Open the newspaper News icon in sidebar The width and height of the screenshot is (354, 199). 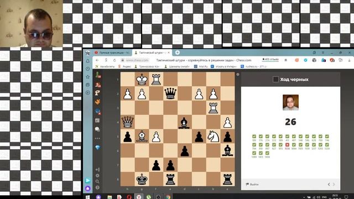[x=97, y=121]
